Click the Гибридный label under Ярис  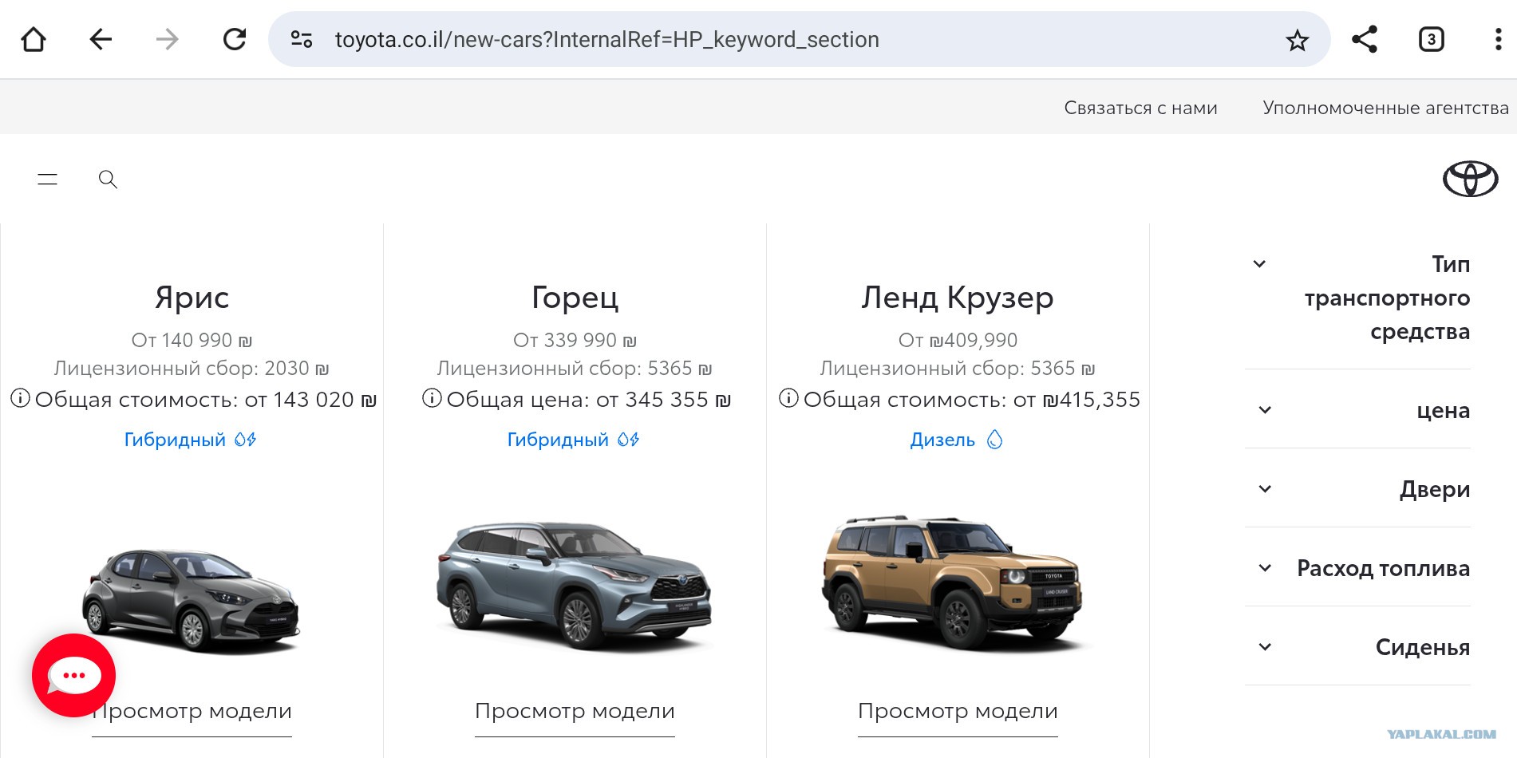(x=175, y=440)
